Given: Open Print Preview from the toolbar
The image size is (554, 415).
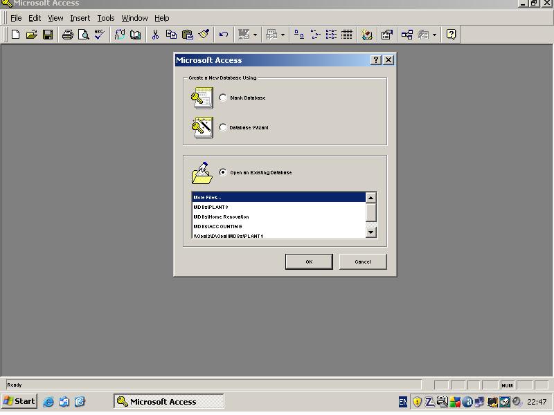Looking at the screenshot, I should coord(84,35).
